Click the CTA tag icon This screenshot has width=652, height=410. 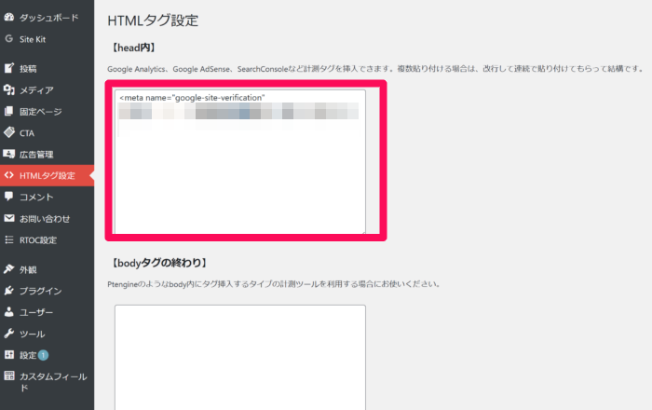pos(8,132)
